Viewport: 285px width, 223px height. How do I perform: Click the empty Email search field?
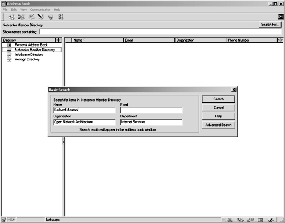tap(152, 110)
